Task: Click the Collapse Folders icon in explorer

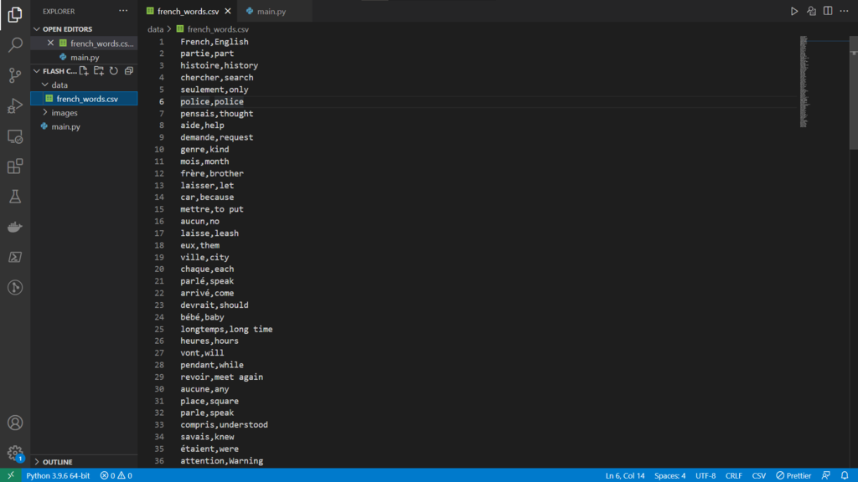Action: (x=127, y=71)
